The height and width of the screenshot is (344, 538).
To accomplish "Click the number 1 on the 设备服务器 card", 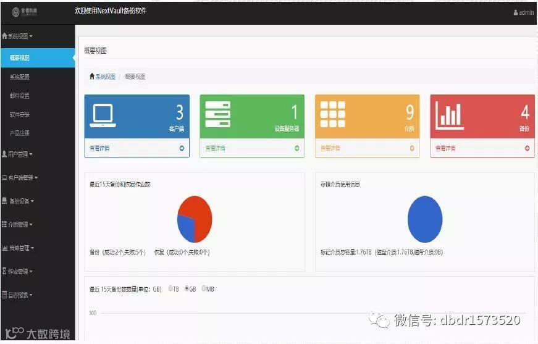I will 295,112.
